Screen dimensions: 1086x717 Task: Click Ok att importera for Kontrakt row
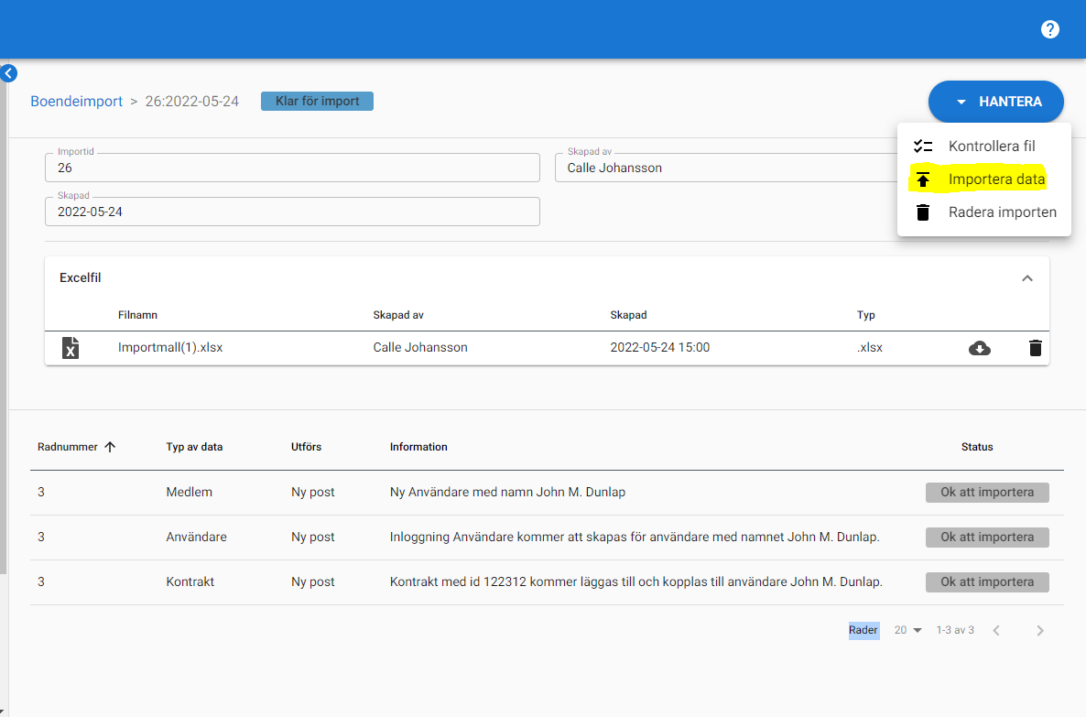(986, 581)
